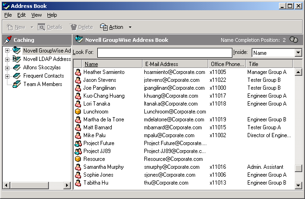Expand the Novell LDAP Address node
305x199 pixels.
coord(7,60)
